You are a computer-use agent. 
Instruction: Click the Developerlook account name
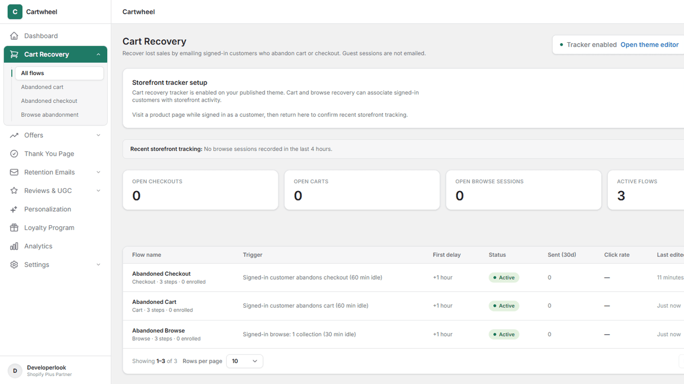pos(46,368)
